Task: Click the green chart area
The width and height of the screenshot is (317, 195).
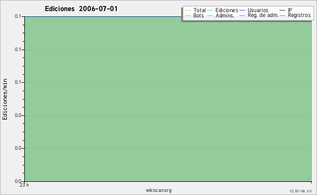Action: click(x=168, y=99)
